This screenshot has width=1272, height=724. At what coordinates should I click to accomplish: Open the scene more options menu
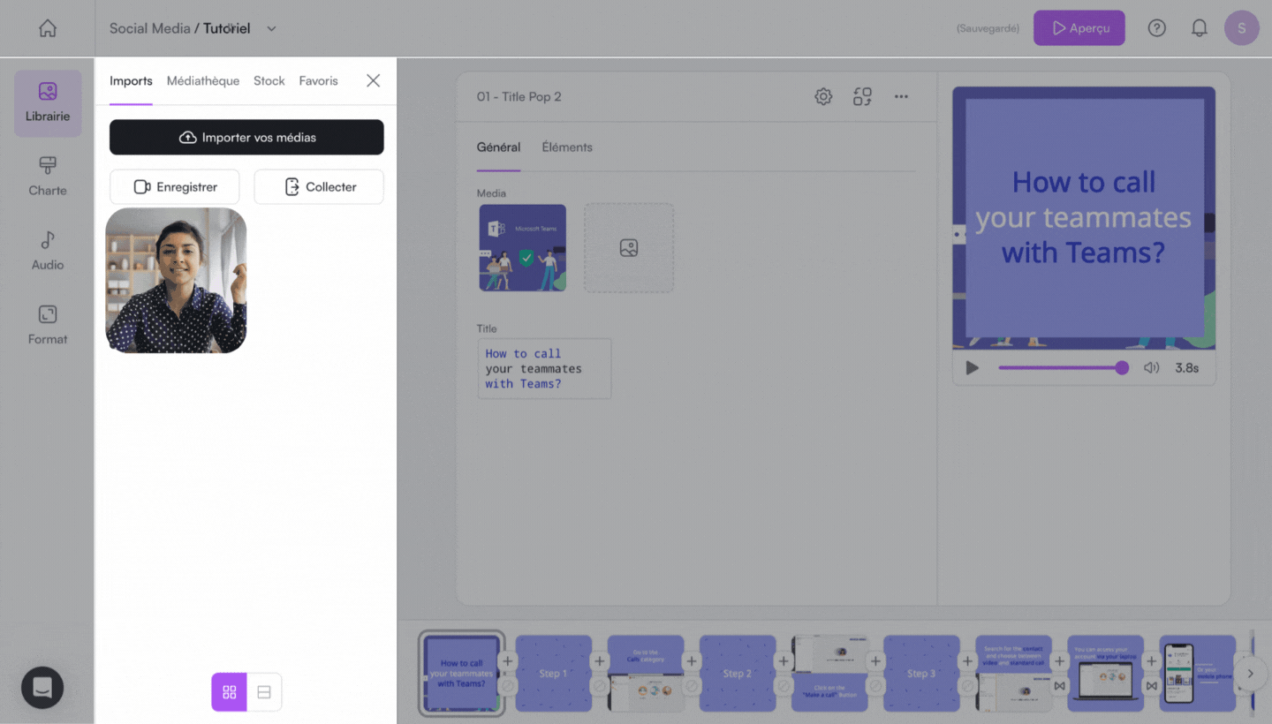pos(901,96)
